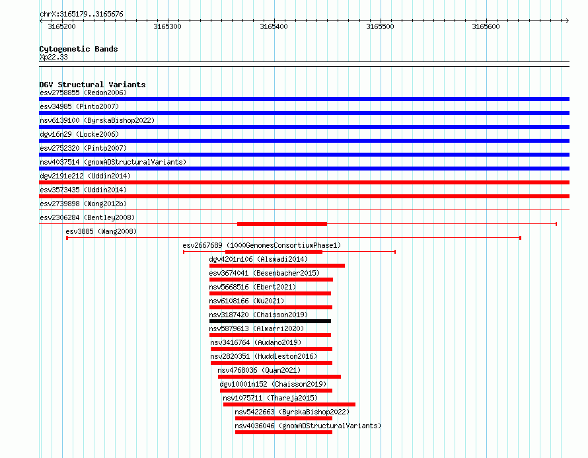This screenshot has height=458, width=588.
Task: Click dgv2191e212 (Uddin2014) red bar
Action: [x=304, y=182]
